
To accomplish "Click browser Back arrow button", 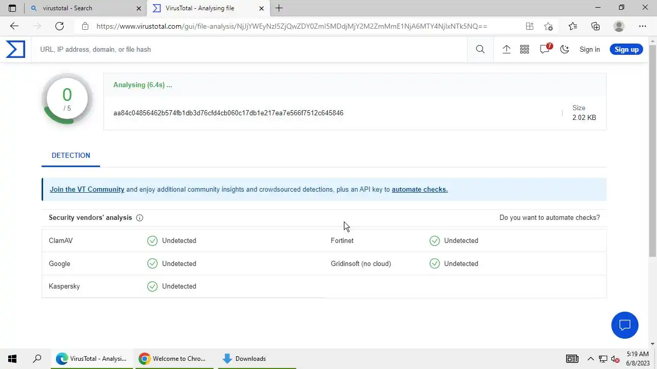I will pyautogui.click(x=14, y=26).
